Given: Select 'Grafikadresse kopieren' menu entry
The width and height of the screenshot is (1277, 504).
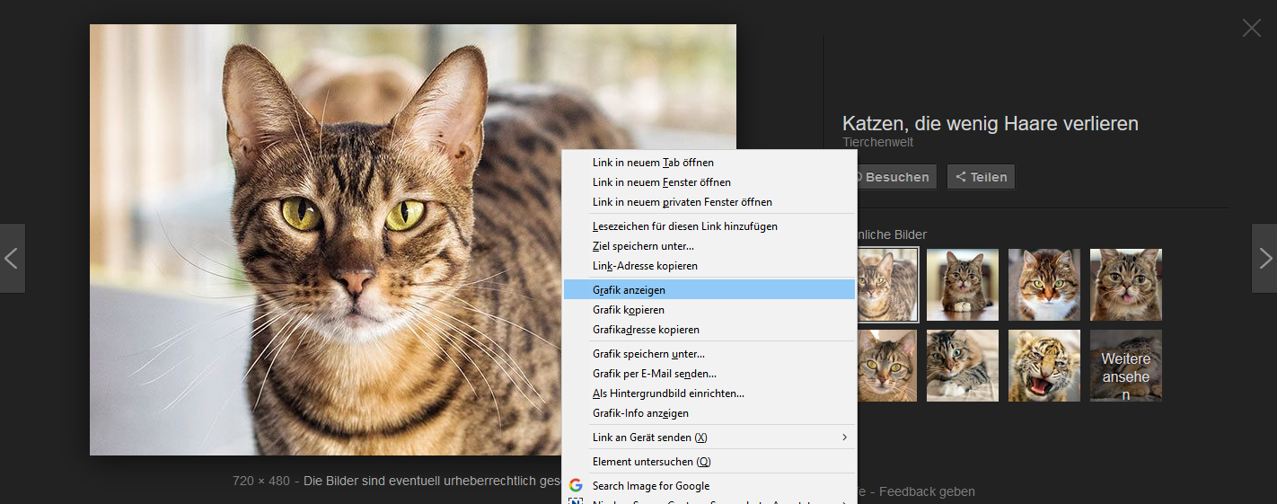Looking at the screenshot, I should [x=646, y=330].
